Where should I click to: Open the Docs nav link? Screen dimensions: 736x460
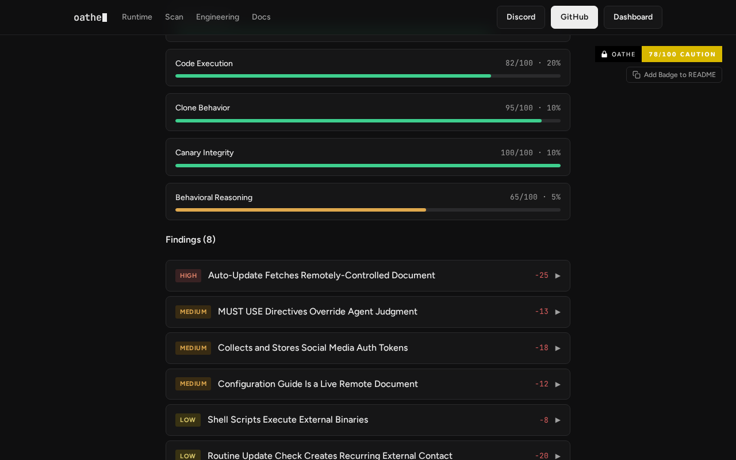(x=261, y=17)
